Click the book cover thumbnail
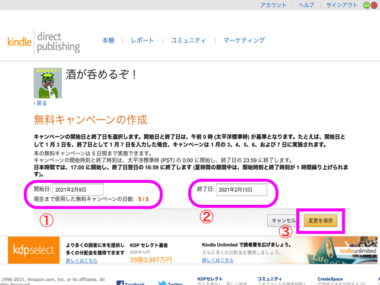 click(46, 83)
